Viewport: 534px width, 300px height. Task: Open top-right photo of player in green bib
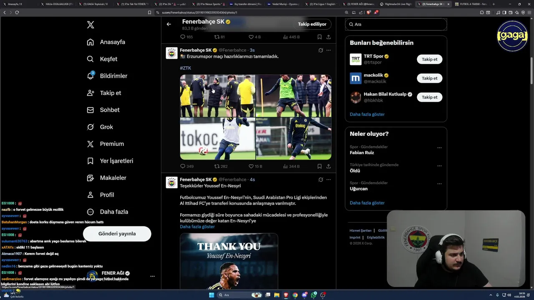click(x=294, y=96)
